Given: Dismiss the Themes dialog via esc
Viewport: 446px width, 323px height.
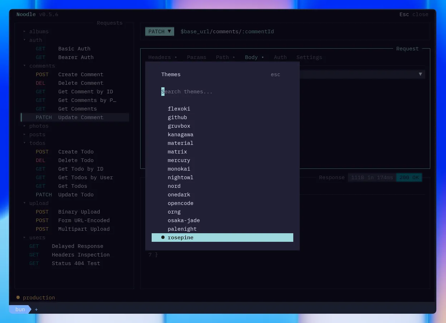Looking at the screenshot, I should click(275, 74).
